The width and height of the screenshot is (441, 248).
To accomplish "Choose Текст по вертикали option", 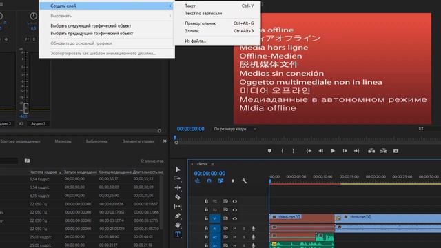I will 218,13.
